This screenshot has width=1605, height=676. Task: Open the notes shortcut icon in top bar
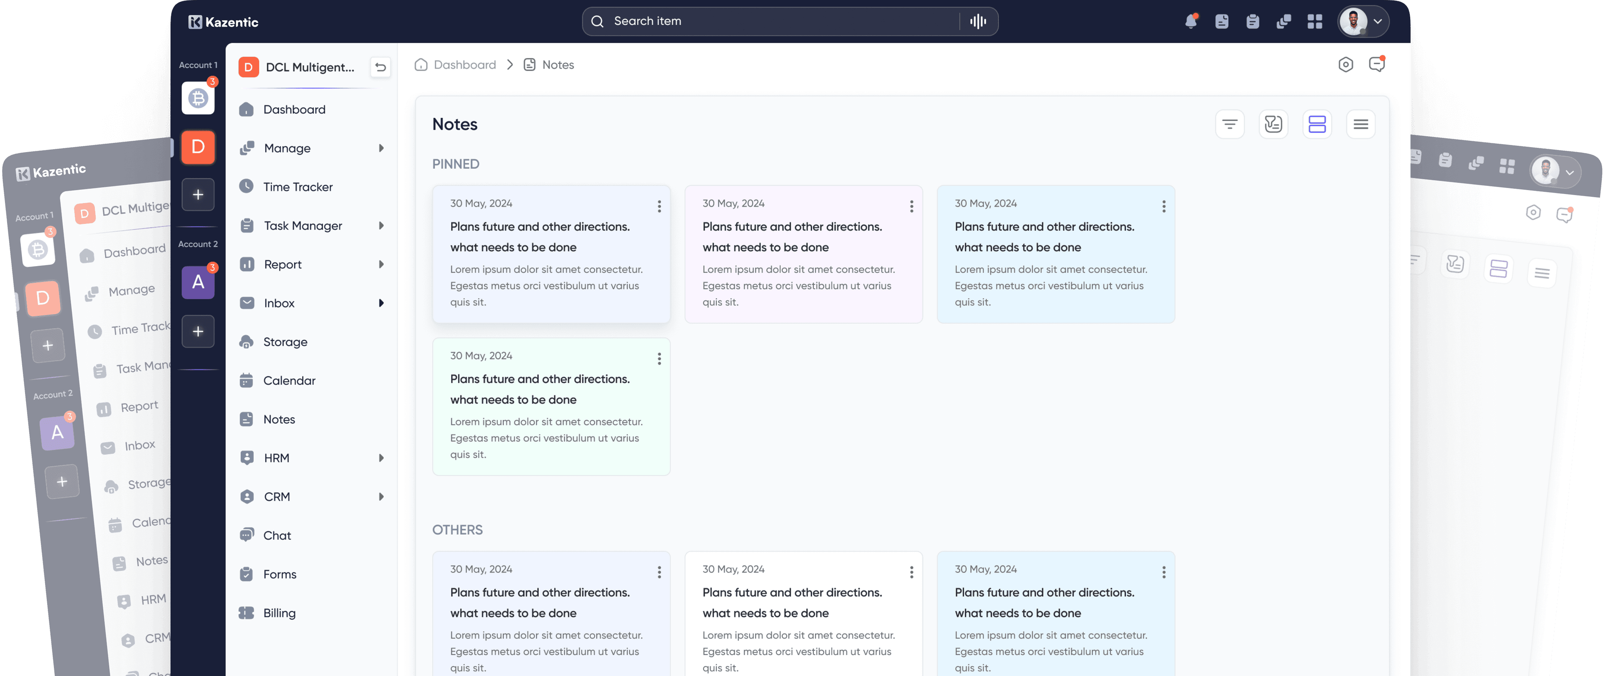pyautogui.click(x=1222, y=21)
